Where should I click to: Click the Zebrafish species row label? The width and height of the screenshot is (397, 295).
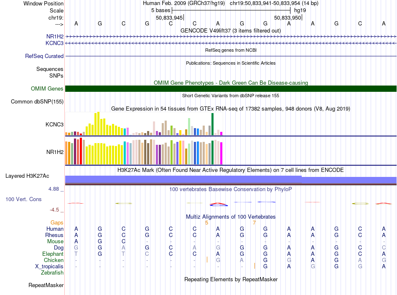click(52, 273)
